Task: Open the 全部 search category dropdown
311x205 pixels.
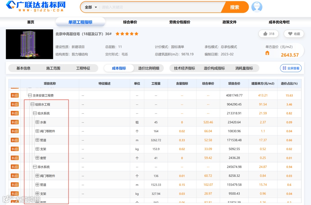Action: click(91, 7)
